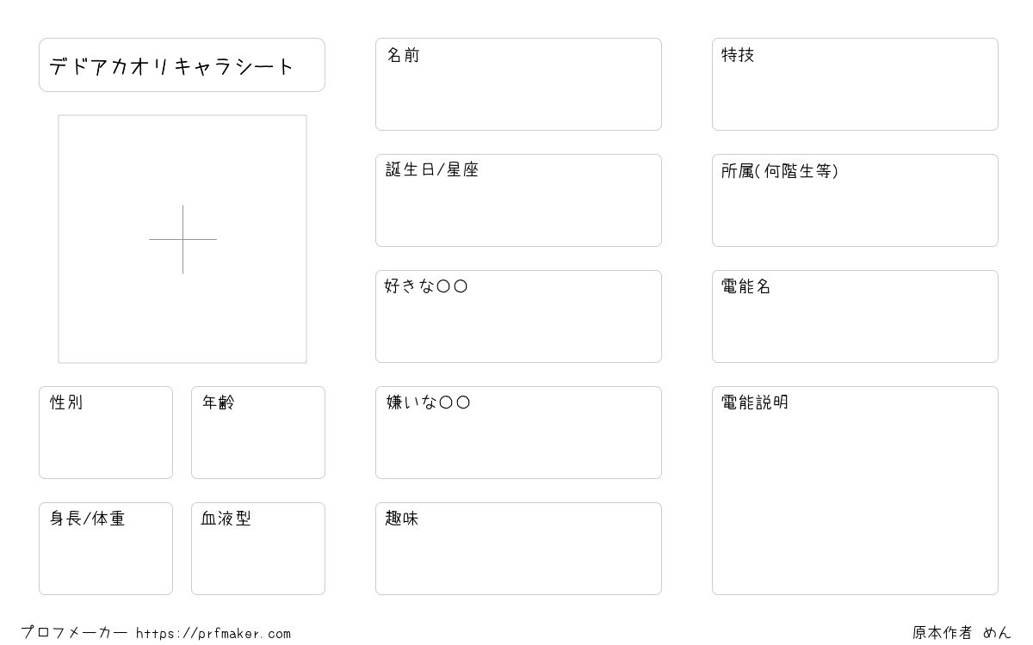Click the large 電能説明 description box
Viewport: 1033px width, 645px height.
pos(855,490)
